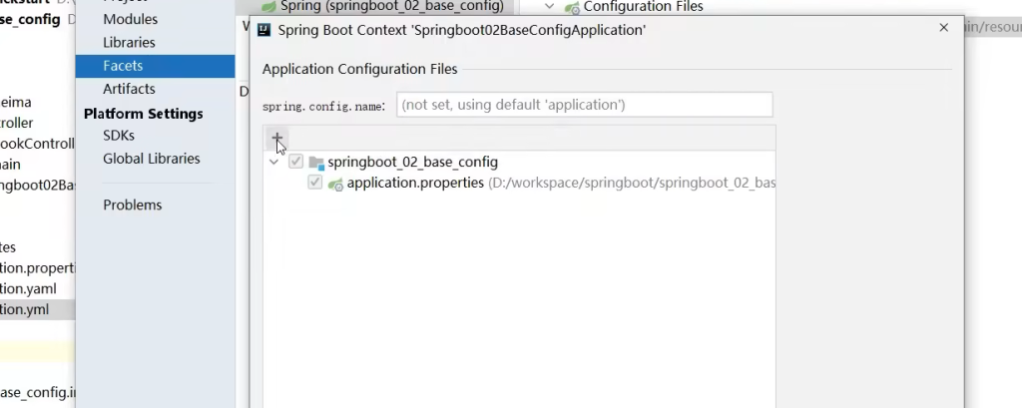Toggle the springboot_02_base_config checkbox
Viewport: 1022px width, 408px height.
coord(296,162)
